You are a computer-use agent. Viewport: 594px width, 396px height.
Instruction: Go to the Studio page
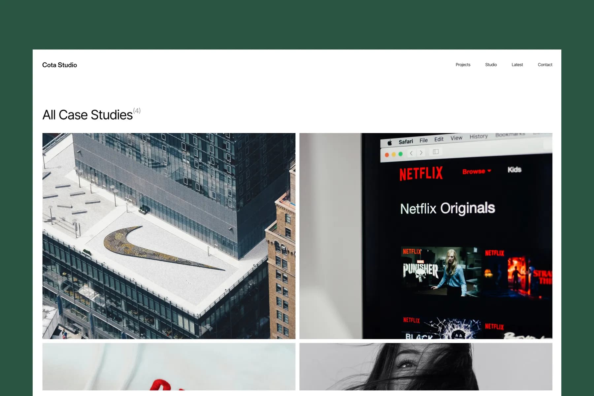click(x=491, y=65)
